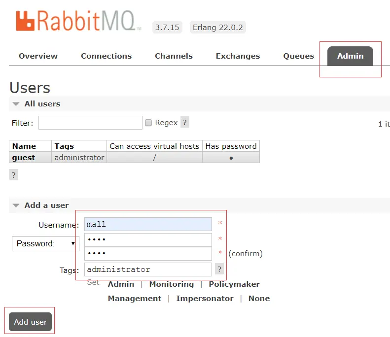Viewport: 390px width, 337px height.
Task: Click the 3.7.15 version badge
Action: coord(167,27)
